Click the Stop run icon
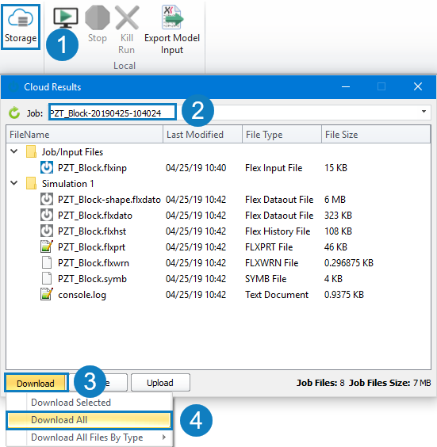This screenshot has height=447, width=437. (x=98, y=18)
